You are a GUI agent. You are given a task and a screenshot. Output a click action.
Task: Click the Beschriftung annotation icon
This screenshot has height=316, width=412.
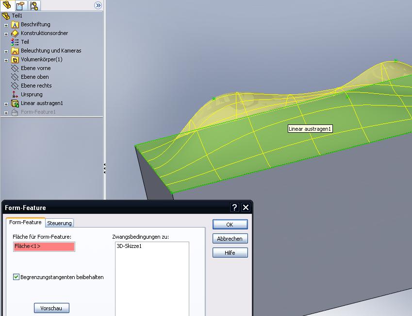15,25
